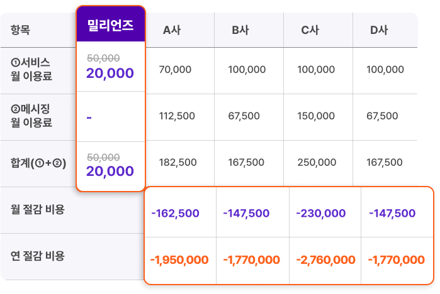Select the ①서비스 월 이용료 row label
Screen dimensions: 440x294
[31, 70]
